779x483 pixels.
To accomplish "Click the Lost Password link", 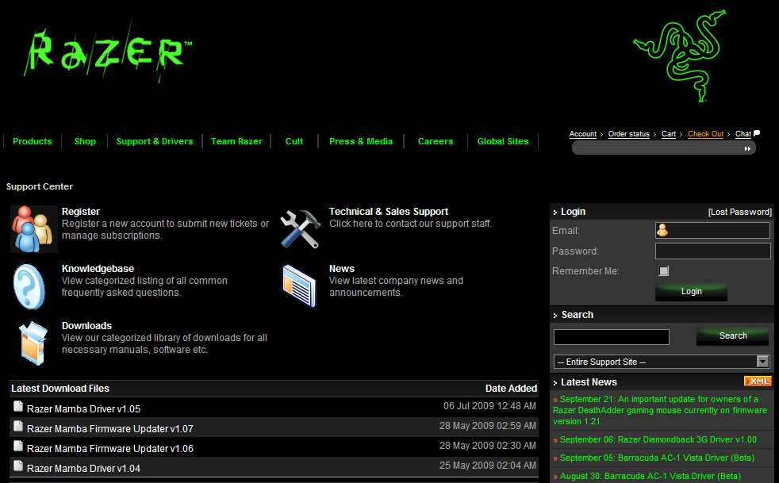I will click(740, 212).
